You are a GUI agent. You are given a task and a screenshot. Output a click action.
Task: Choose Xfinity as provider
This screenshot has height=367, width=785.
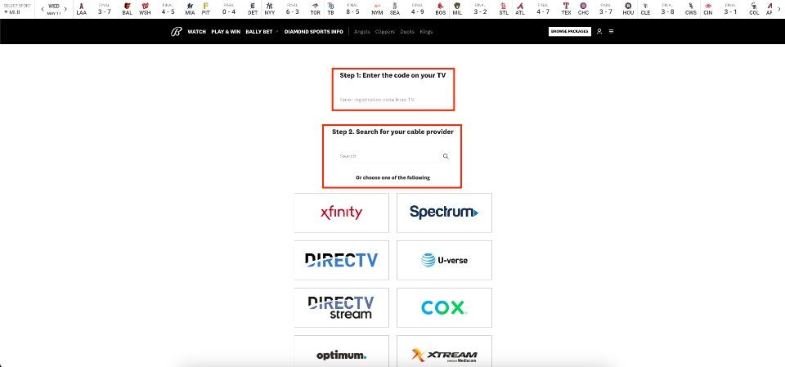342,213
